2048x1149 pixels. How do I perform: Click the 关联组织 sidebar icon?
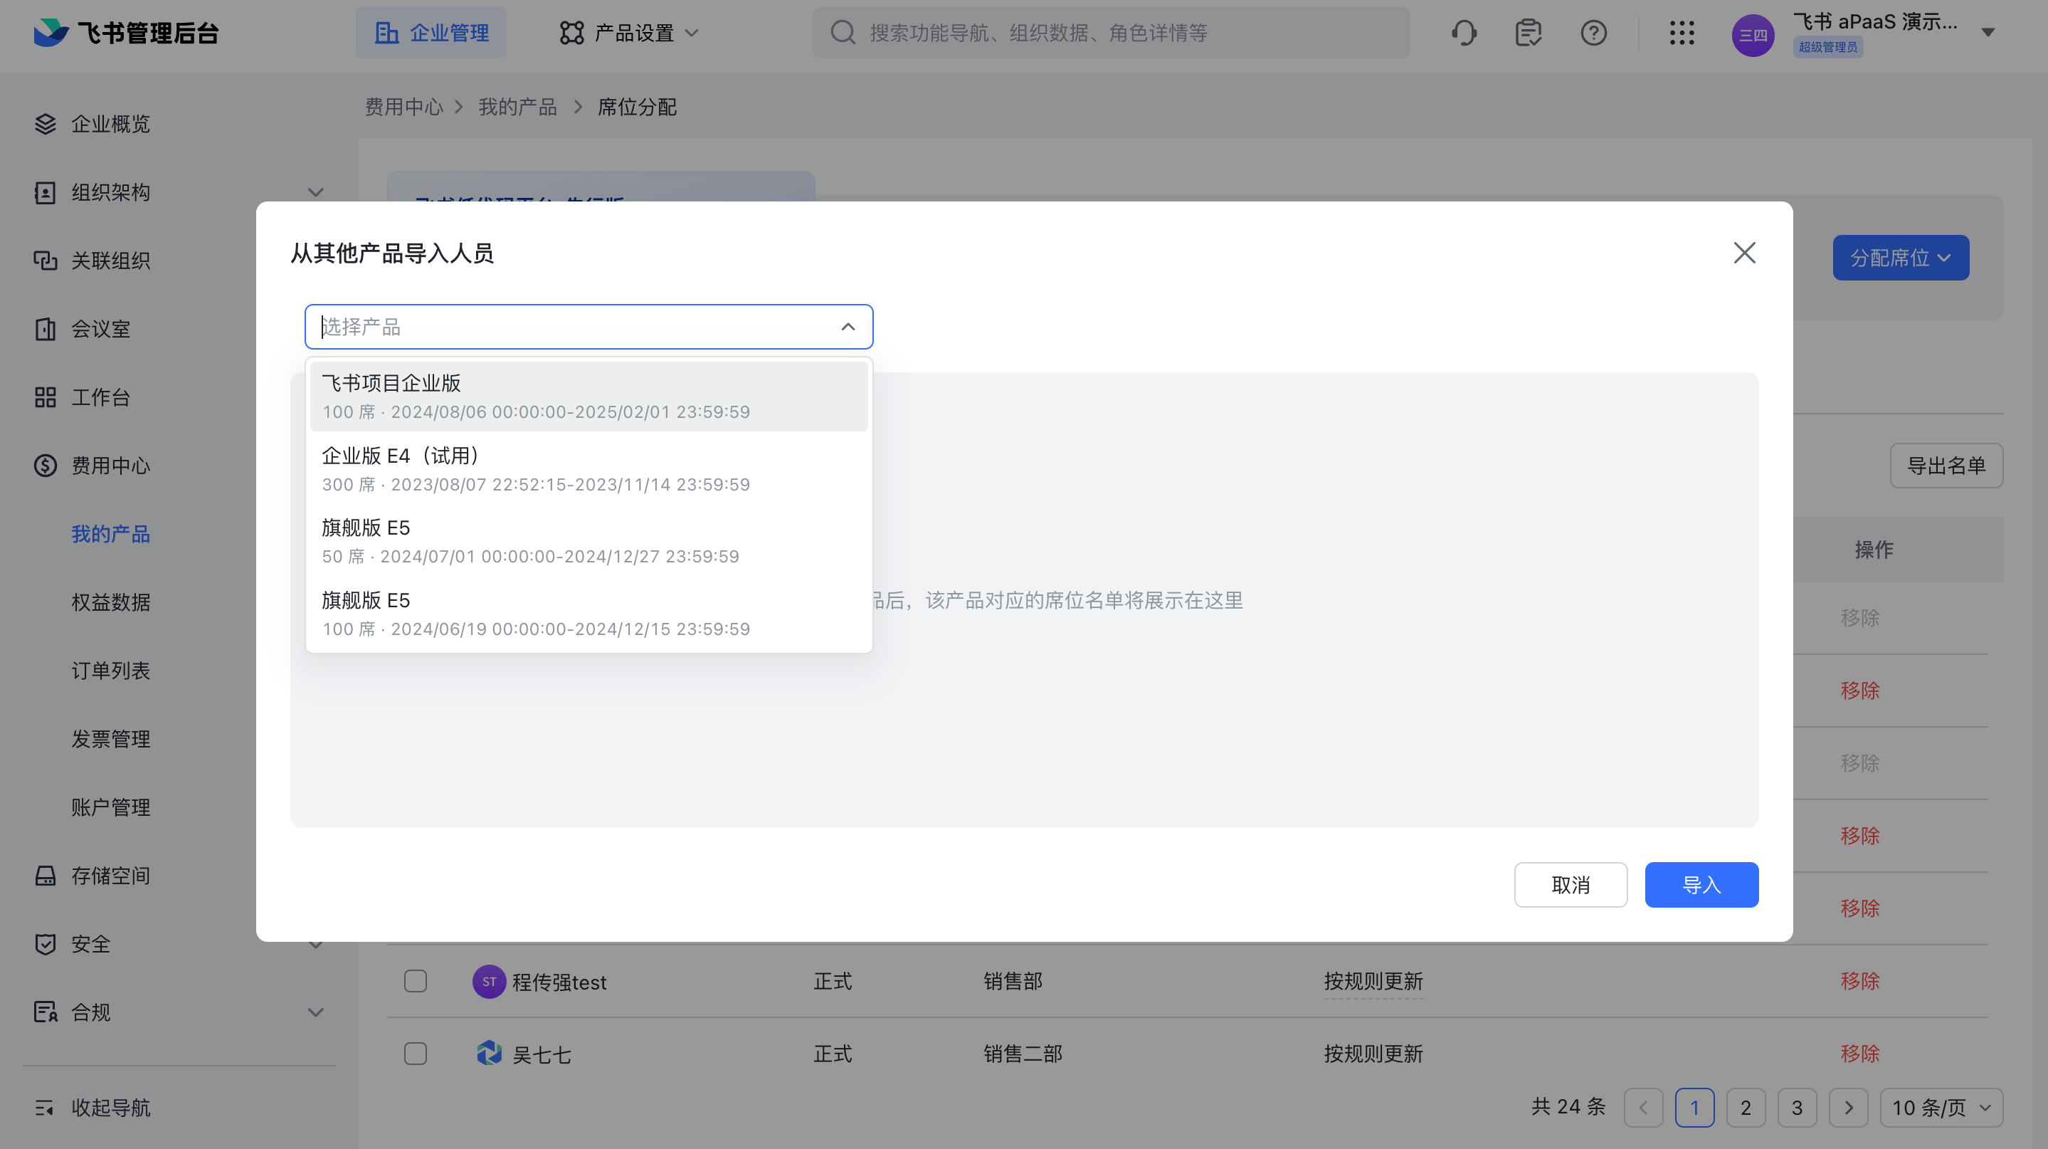coord(46,261)
